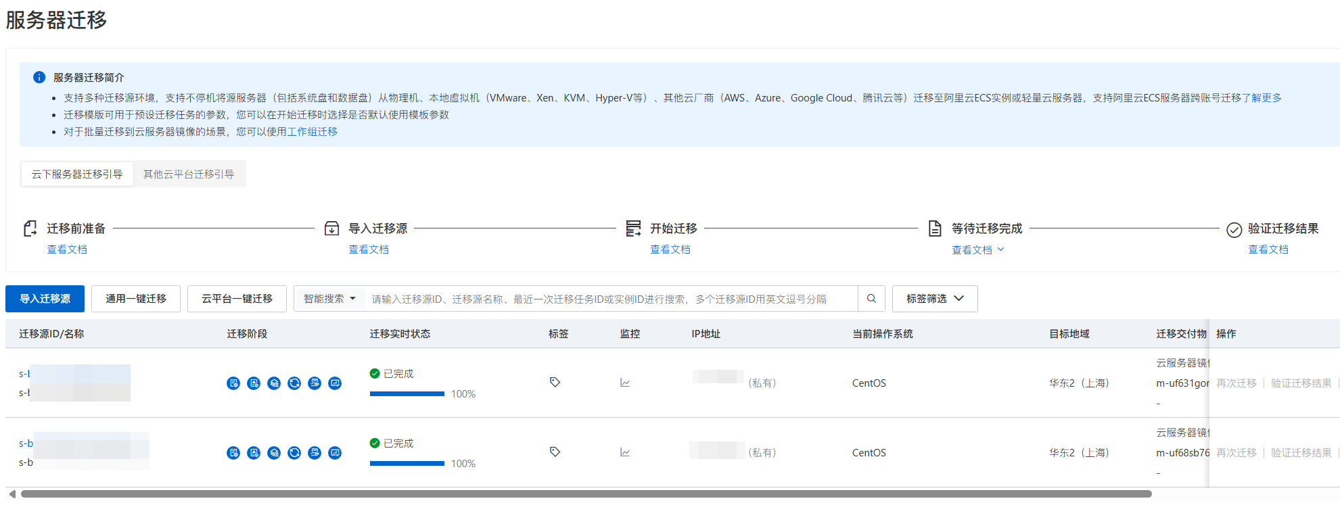Viewport: 1340px width, 505px height.
Task: Click the IP地址 column header
Action: (706, 334)
